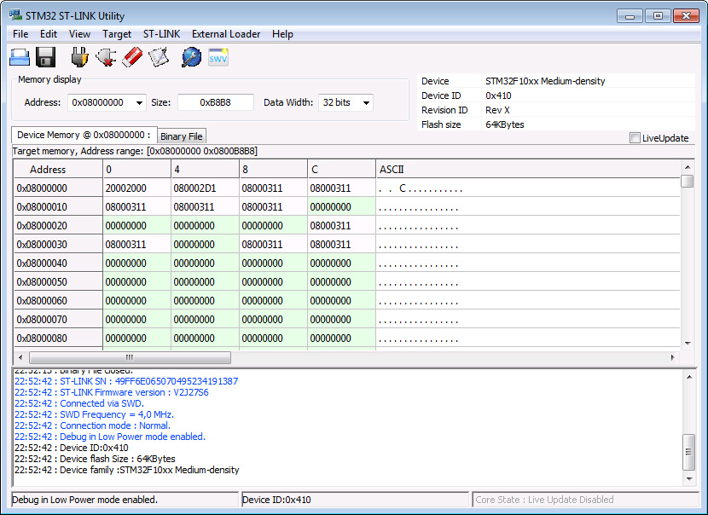Expand the Address dropdown list
This screenshot has width=708, height=515.
[139, 102]
